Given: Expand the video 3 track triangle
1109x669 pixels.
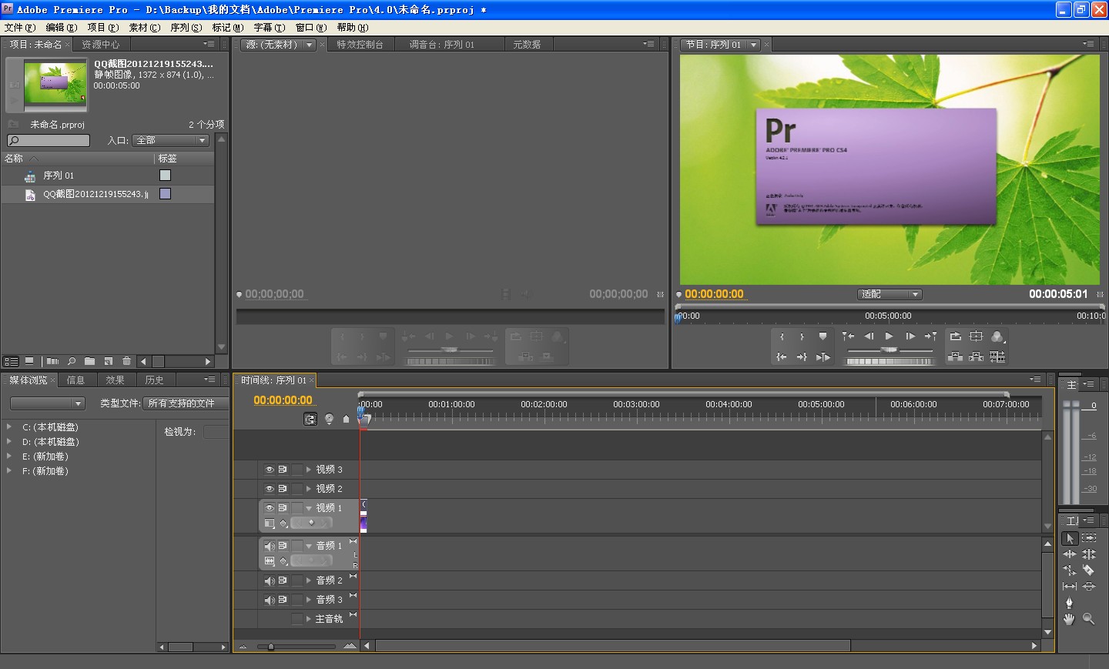Looking at the screenshot, I should pos(309,470).
